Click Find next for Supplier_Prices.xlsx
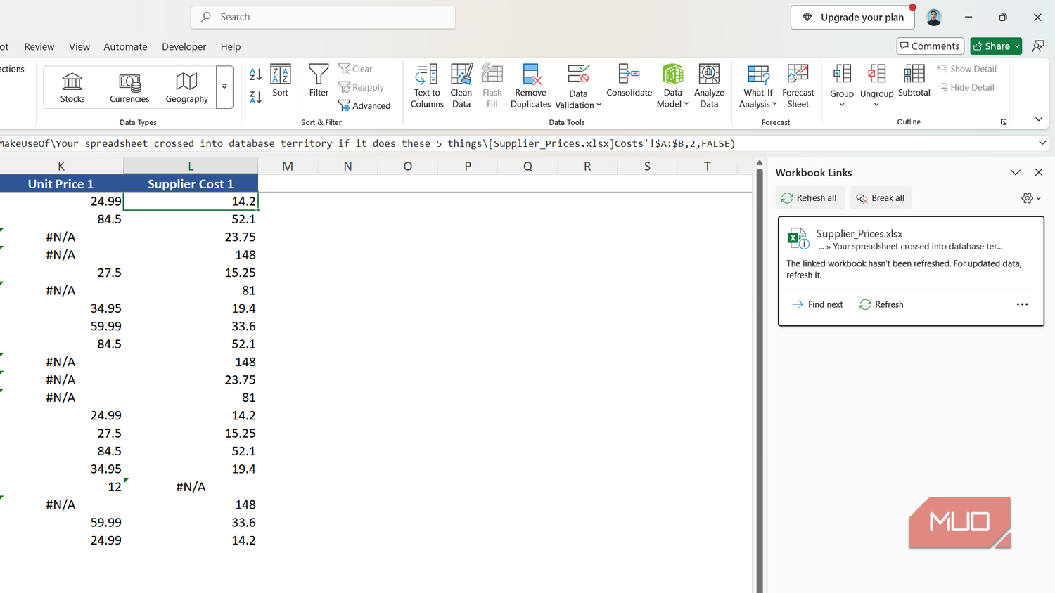This screenshot has width=1055, height=593. pos(817,304)
